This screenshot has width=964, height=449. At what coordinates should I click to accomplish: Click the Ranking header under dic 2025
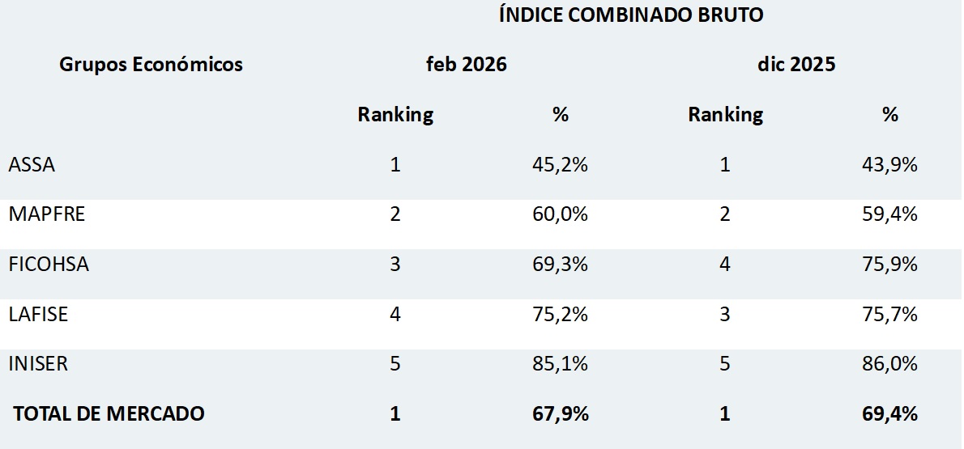pos(725,115)
